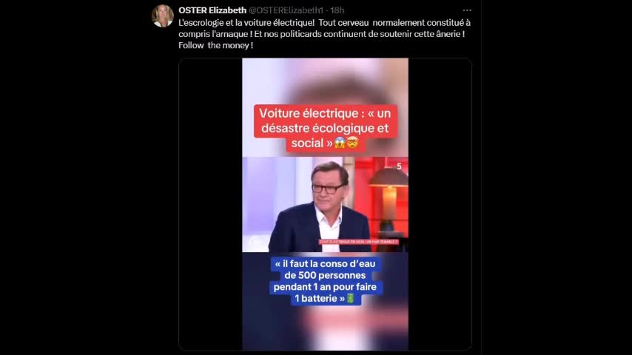The width and height of the screenshot is (632, 355).
Task: Click the blurred bottom area of video
Action: pos(326,328)
